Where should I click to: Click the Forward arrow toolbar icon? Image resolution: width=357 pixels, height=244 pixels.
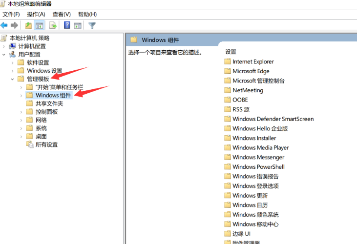pos(14,25)
